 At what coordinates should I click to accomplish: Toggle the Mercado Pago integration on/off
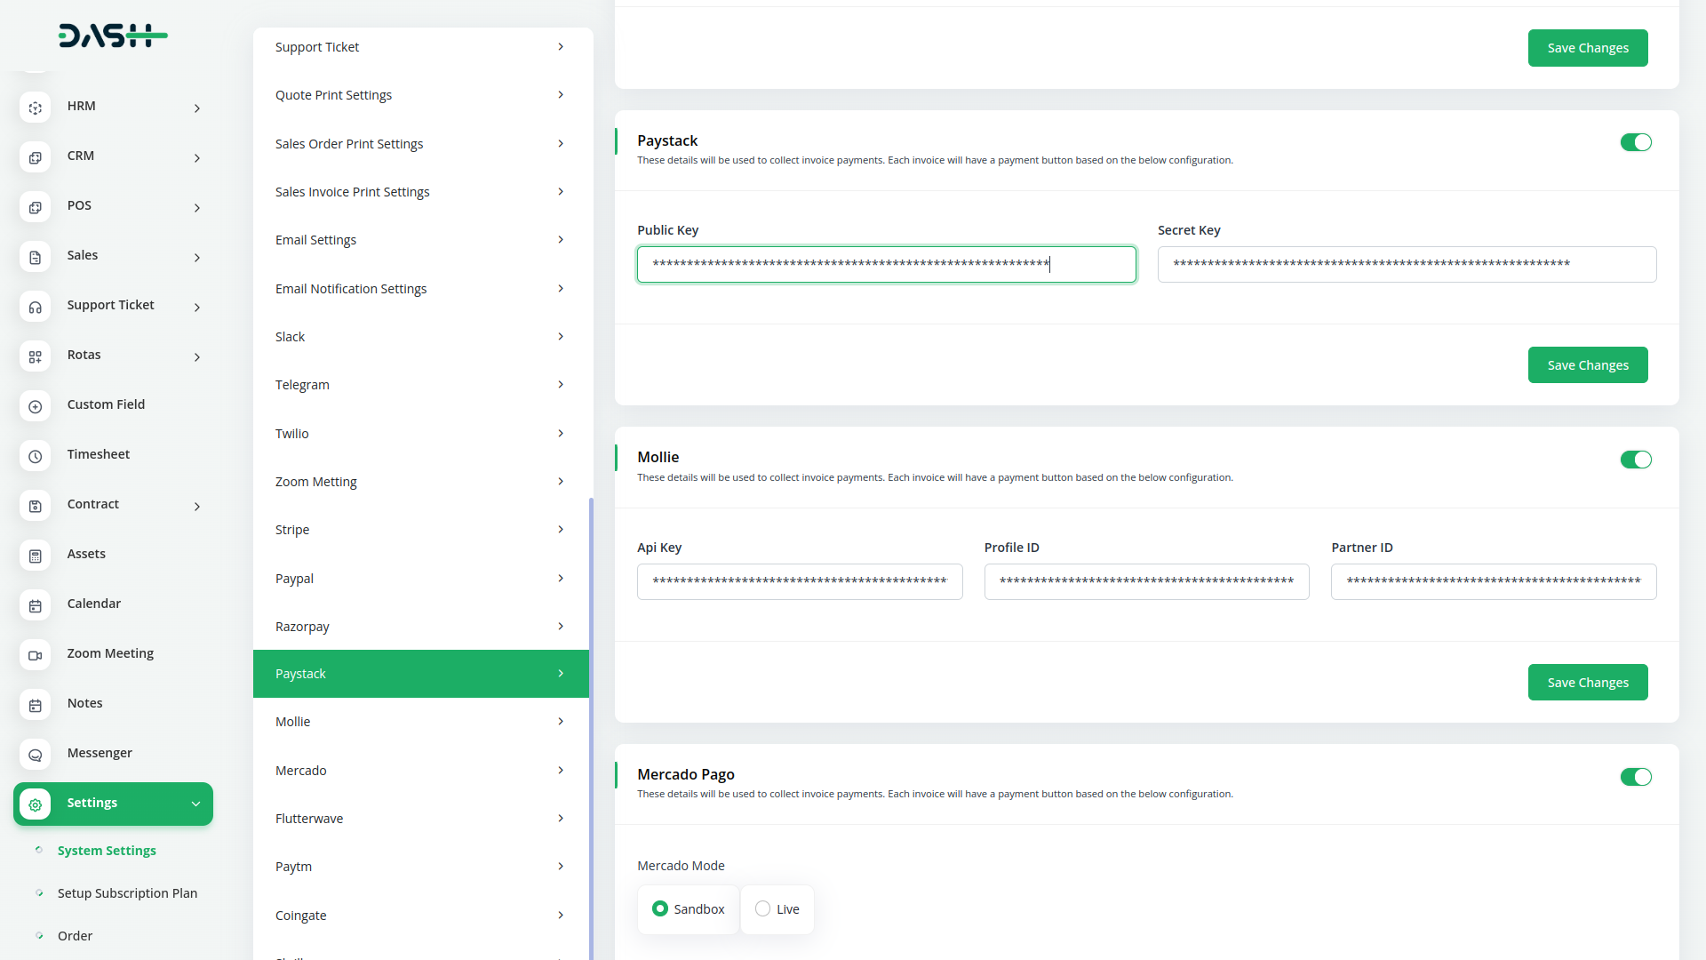[1636, 776]
